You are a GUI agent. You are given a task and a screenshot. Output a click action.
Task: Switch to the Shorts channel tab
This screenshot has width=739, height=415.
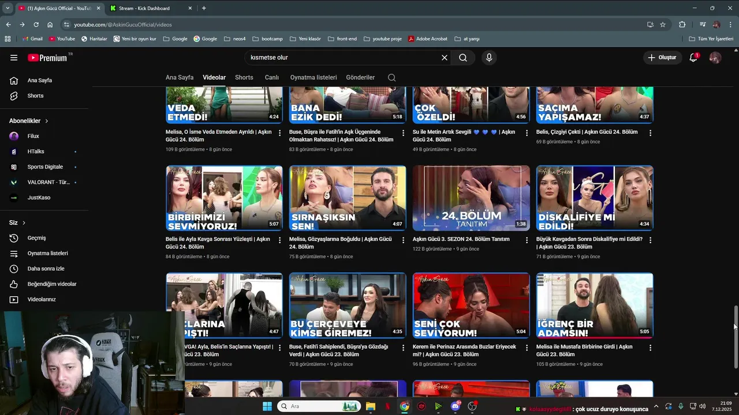point(244,77)
